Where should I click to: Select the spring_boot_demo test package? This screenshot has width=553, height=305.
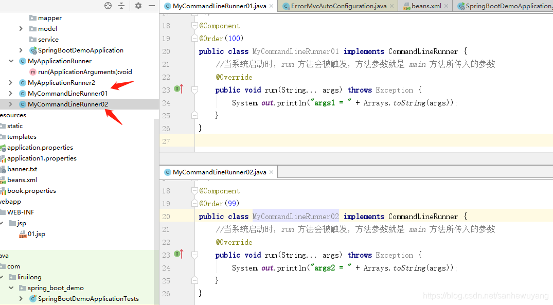(x=56, y=288)
